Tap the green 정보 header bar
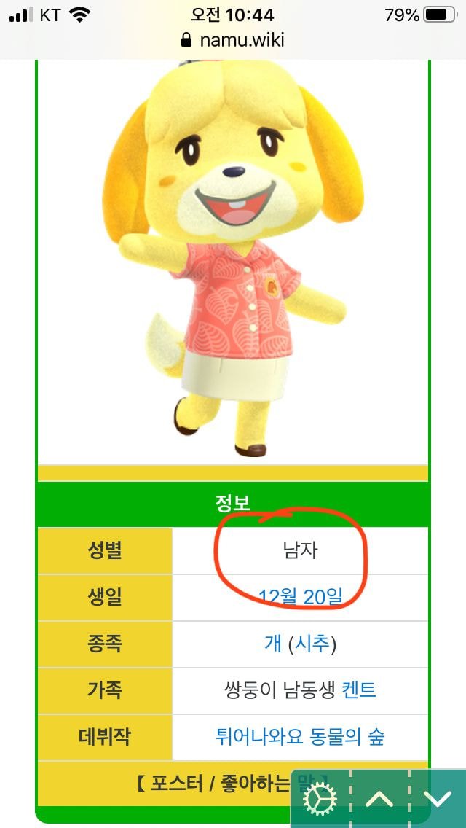 click(233, 504)
